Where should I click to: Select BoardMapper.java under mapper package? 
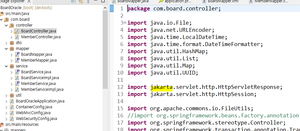click(x=36, y=54)
